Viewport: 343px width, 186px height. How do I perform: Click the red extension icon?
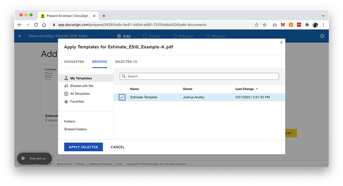click(299, 25)
